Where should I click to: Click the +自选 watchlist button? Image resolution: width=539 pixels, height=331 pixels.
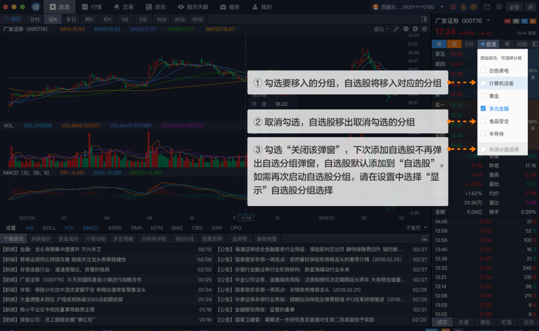pyautogui.click(x=488, y=44)
